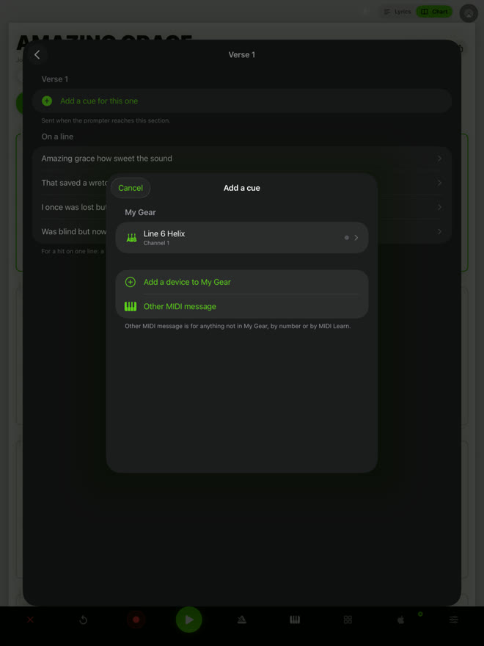Open chevron of Amazing grace how sweet the sound
The width and height of the screenshot is (484, 646).
(439, 159)
